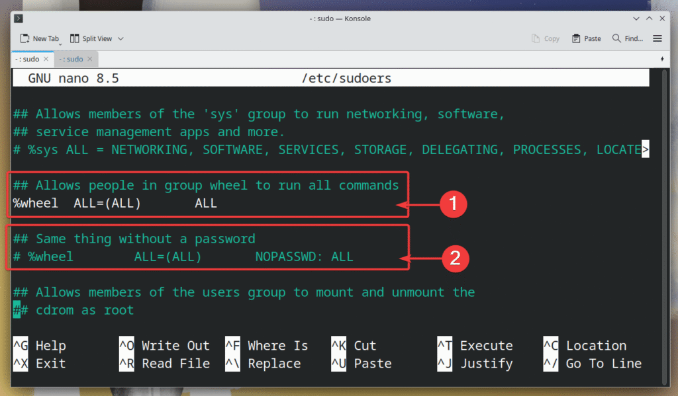Place cursor on the %wheel ALL=(ALL) ALL line
Viewport: 678px width, 396px height.
115,204
